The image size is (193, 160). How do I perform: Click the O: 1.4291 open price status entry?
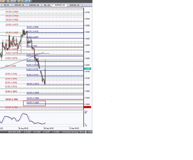point(28,132)
